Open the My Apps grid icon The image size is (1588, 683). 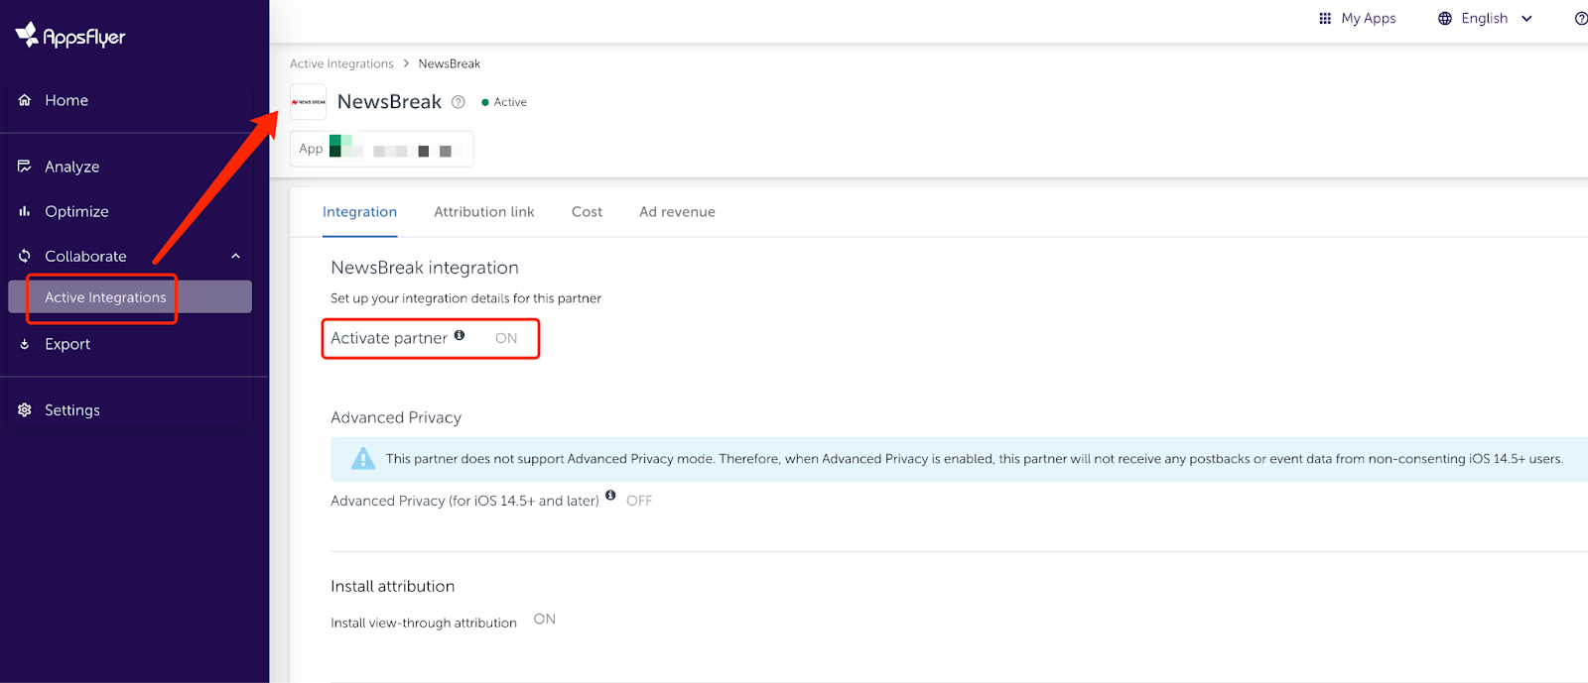[1324, 19]
